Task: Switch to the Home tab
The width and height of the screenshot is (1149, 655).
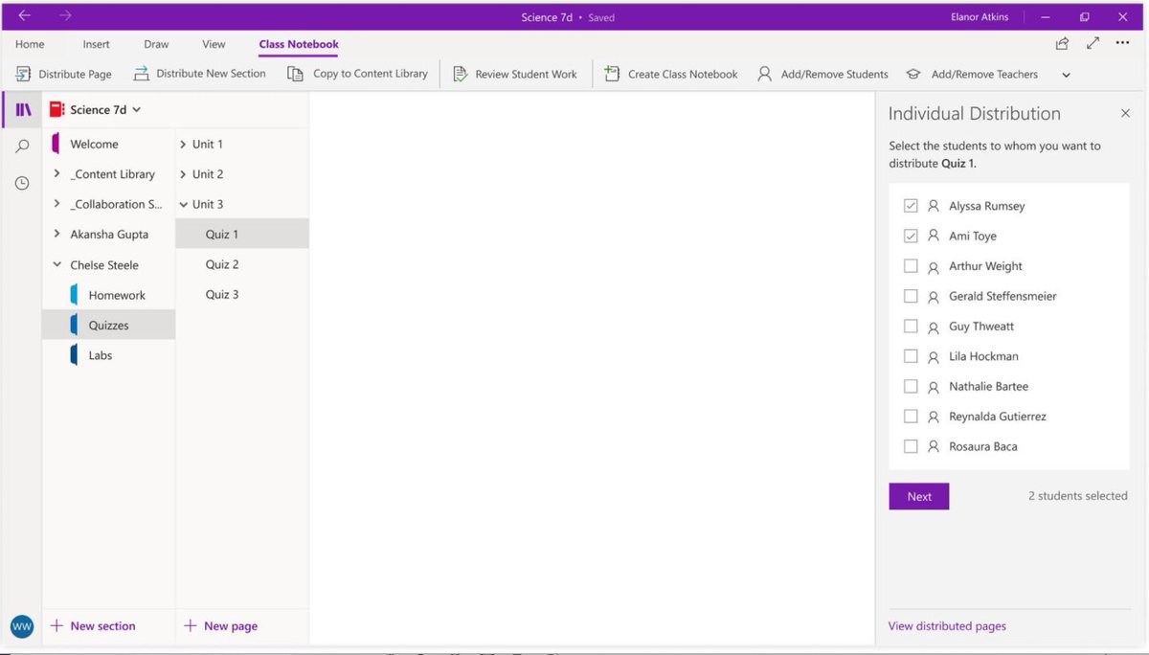Action: click(x=30, y=44)
